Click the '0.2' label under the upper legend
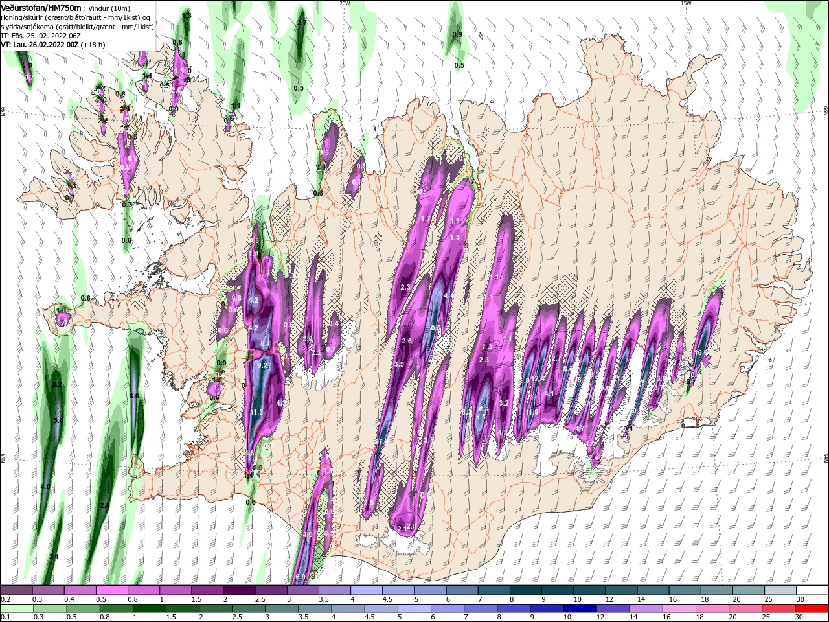Viewport: 829px width, 622px height. tap(5, 599)
